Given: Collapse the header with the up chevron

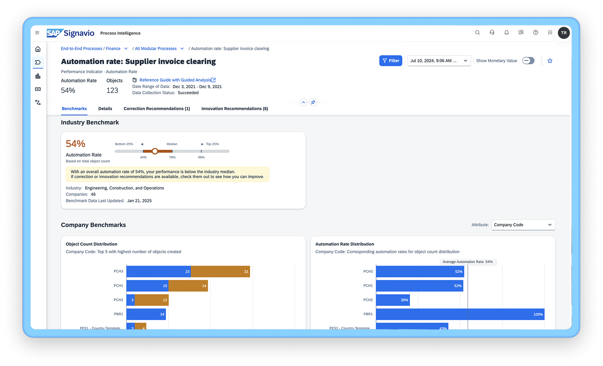Looking at the screenshot, I should point(303,102).
